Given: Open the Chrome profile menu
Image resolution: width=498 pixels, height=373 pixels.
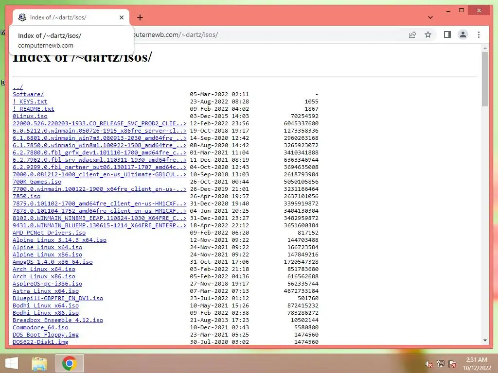Looking at the screenshot, I should tap(463, 34).
